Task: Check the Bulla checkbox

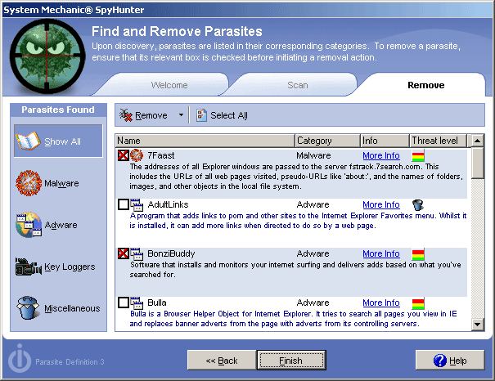Action: point(124,303)
